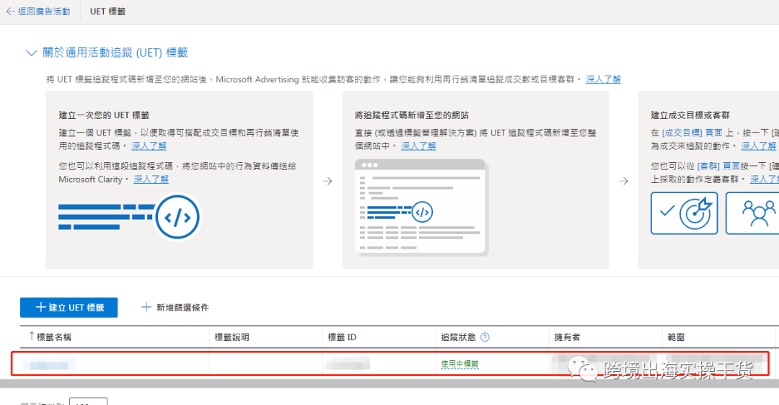The image size is (779, 405).
Task: Open the UET 標籤 tab
Action: click(x=107, y=12)
